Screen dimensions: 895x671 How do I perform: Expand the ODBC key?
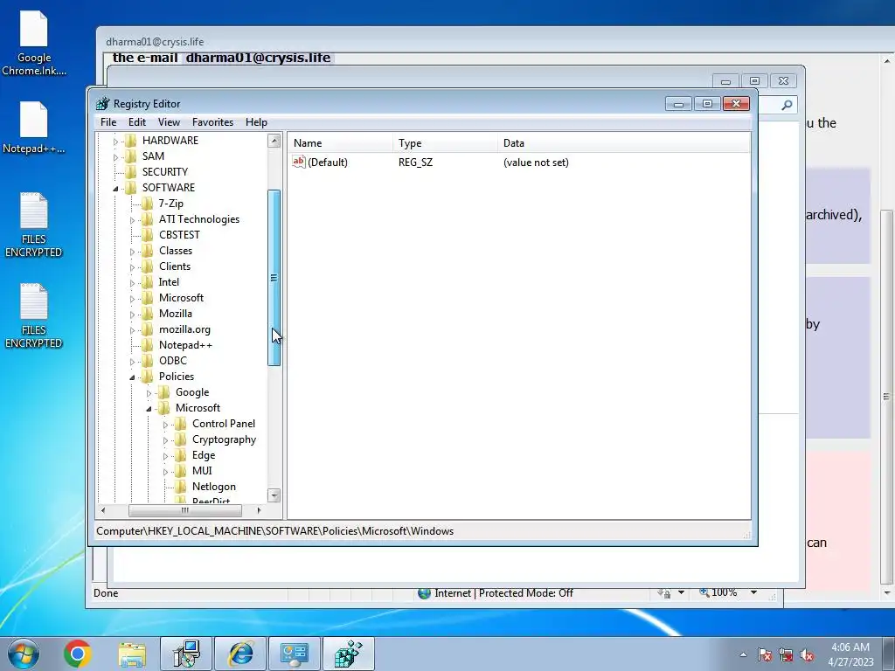click(132, 362)
